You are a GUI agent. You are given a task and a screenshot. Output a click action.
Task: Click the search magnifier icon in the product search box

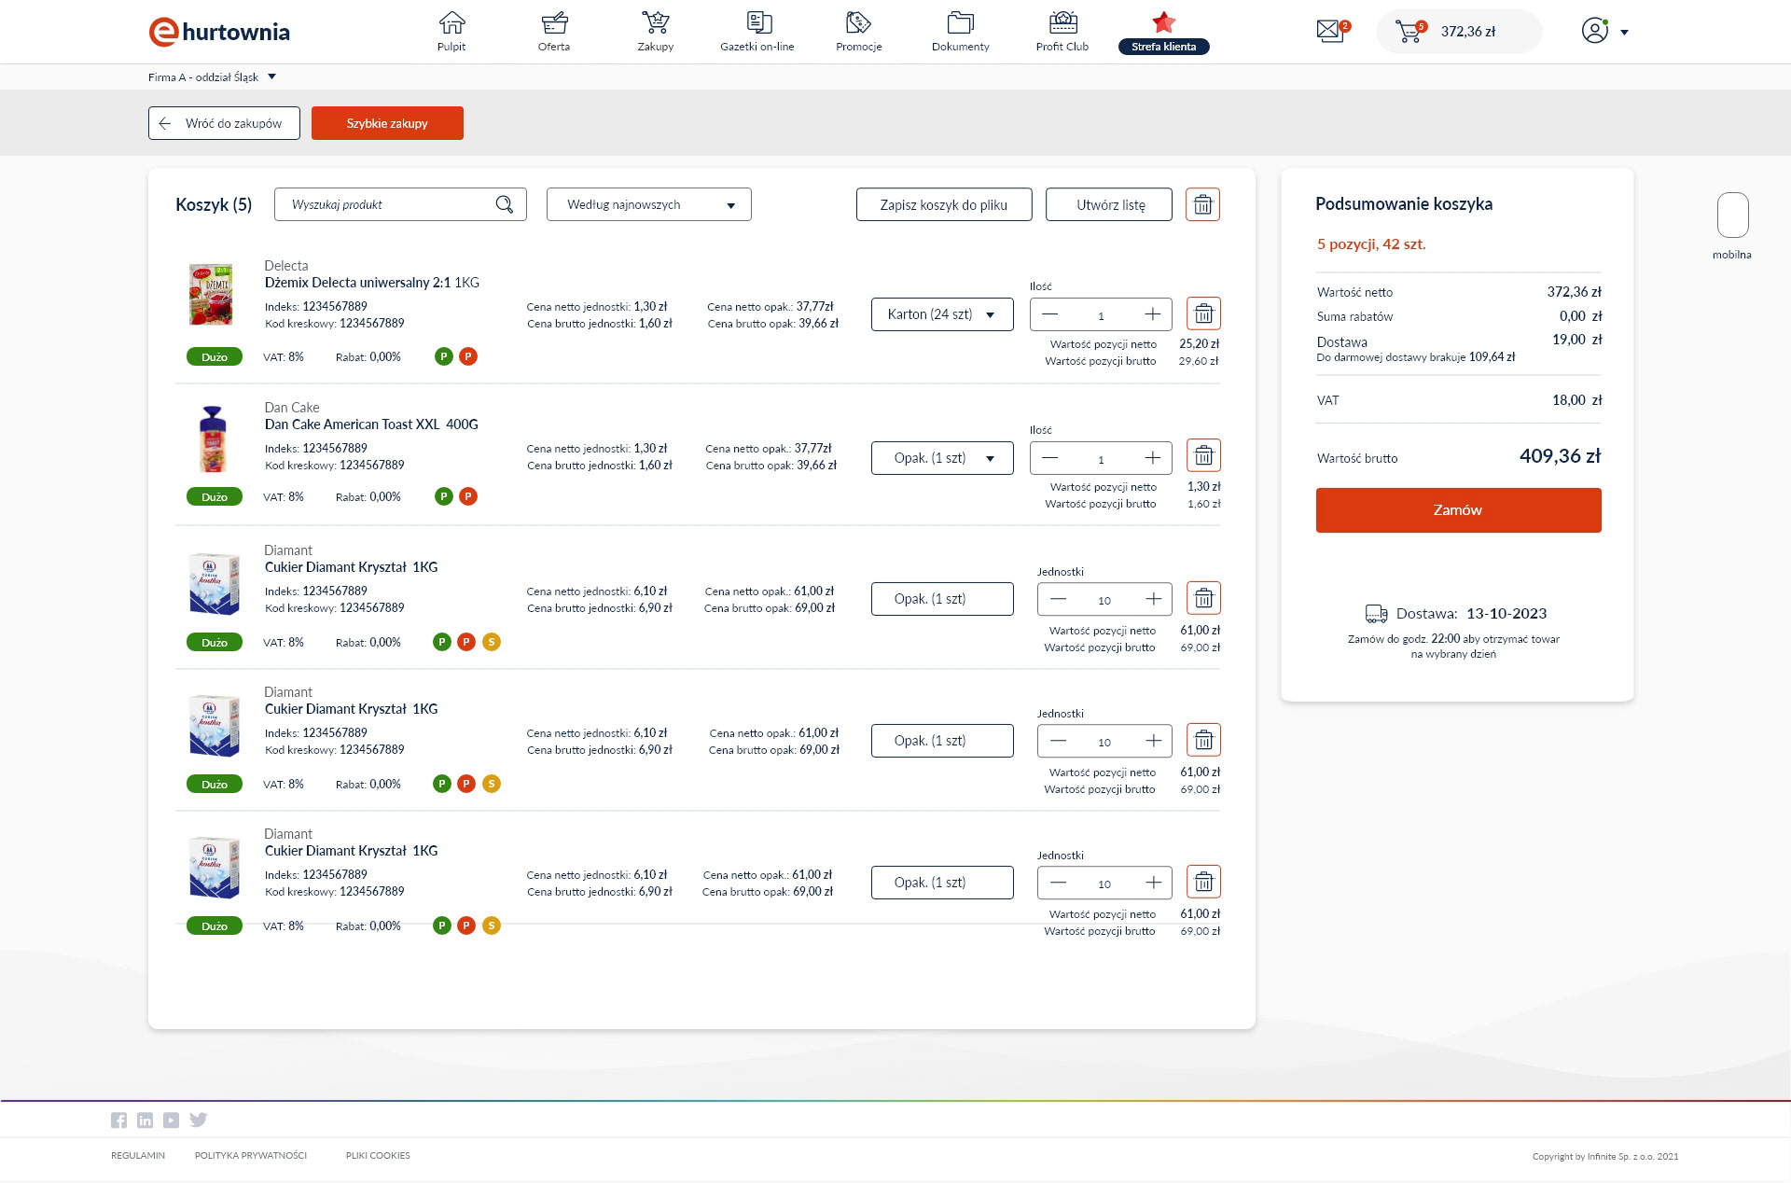pyautogui.click(x=505, y=204)
